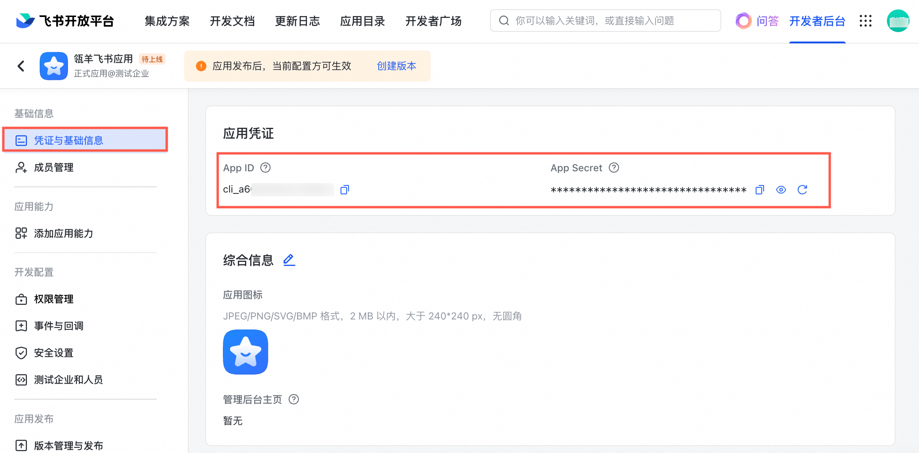This screenshot has height=453, width=919.
Task: Copy the App Secret value
Action: click(x=759, y=190)
